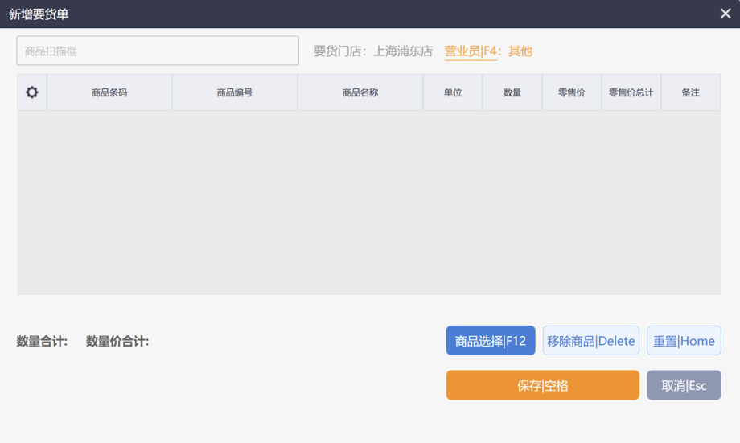The height and width of the screenshot is (443, 740).
Task: Select the 商品名称 column header
Action: click(360, 92)
